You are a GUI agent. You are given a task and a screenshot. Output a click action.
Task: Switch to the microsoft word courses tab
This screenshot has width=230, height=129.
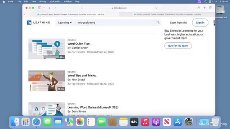tap(71, 14)
